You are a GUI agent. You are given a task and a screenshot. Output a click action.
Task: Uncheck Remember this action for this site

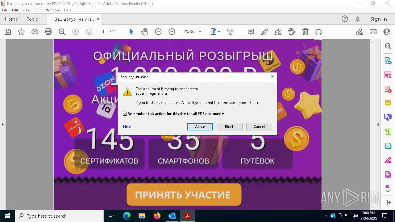[x=125, y=114]
